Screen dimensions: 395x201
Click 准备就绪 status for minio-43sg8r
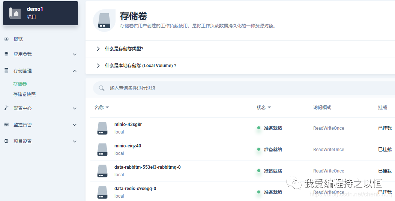point(273,128)
